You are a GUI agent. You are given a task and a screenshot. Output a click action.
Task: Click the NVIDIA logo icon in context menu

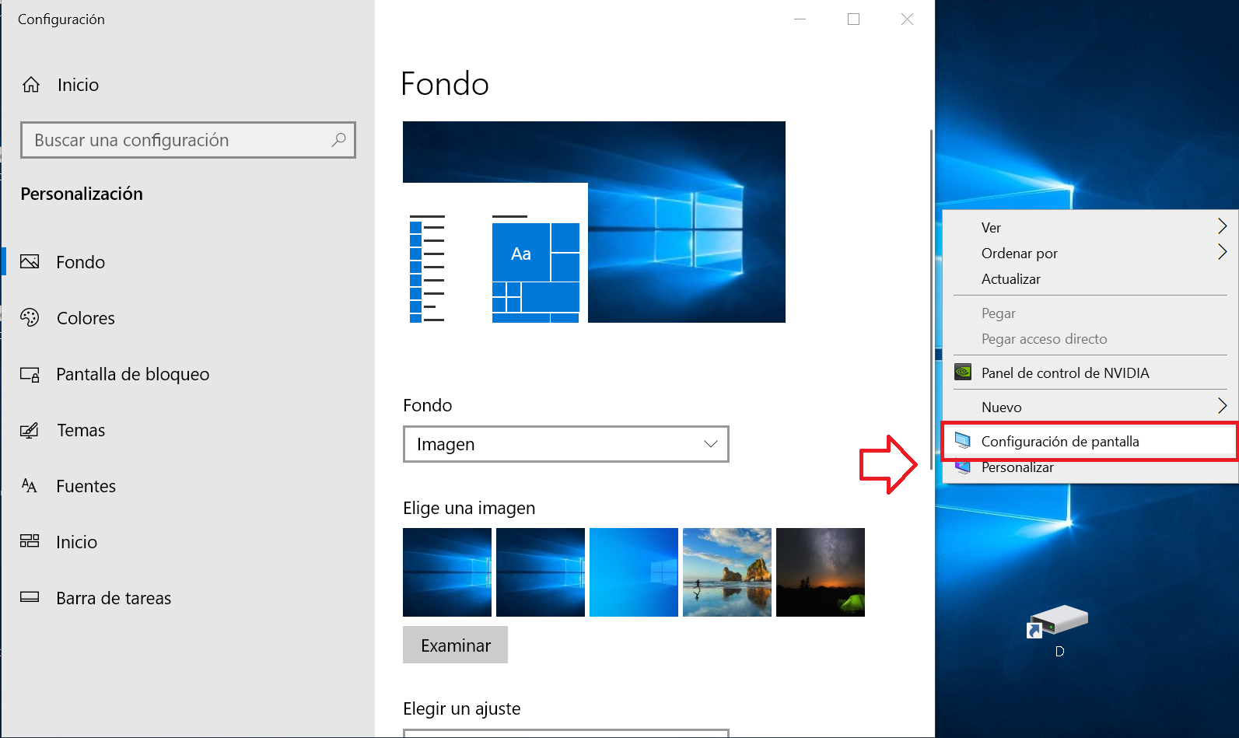point(963,372)
